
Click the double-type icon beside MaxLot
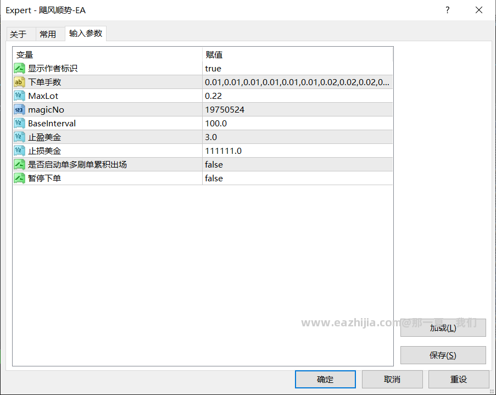pos(19,96)
